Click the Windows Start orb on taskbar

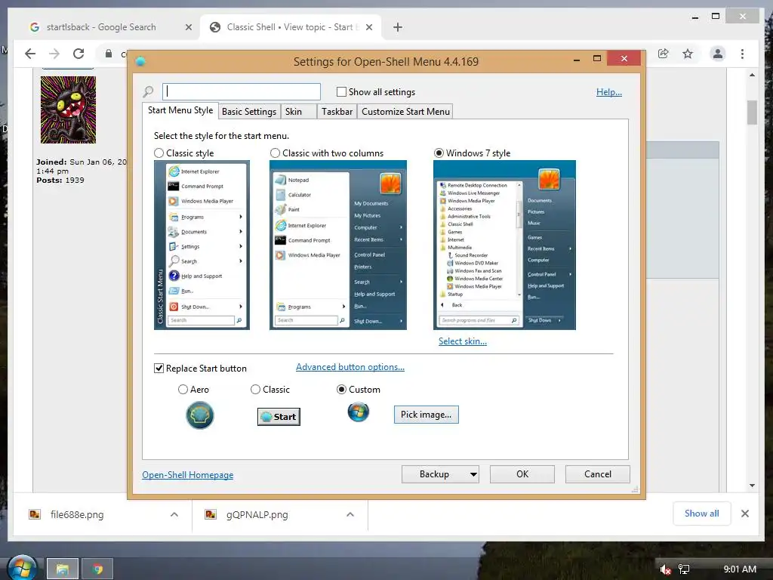pos(22,567)
